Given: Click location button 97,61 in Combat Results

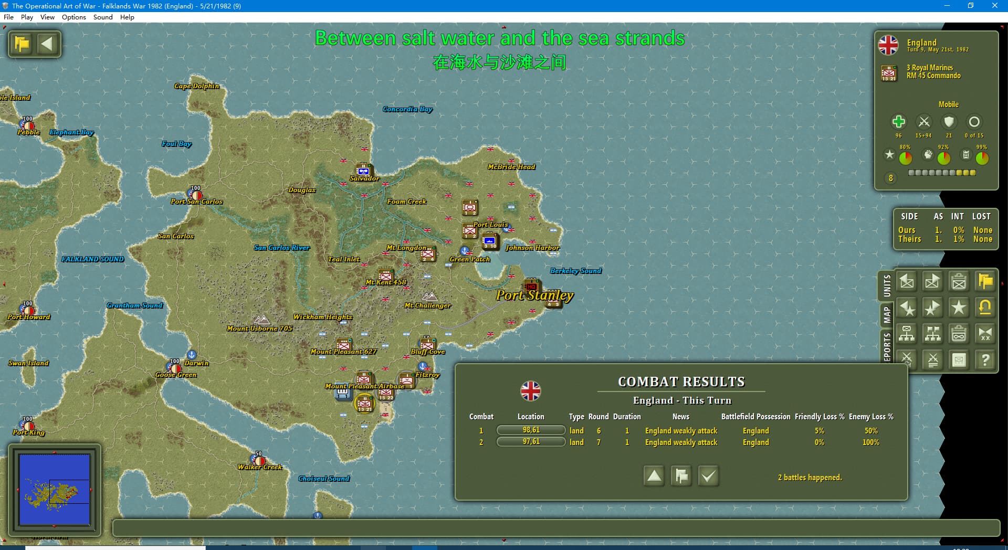Looking at the screenshot, I should pos(531,441).
